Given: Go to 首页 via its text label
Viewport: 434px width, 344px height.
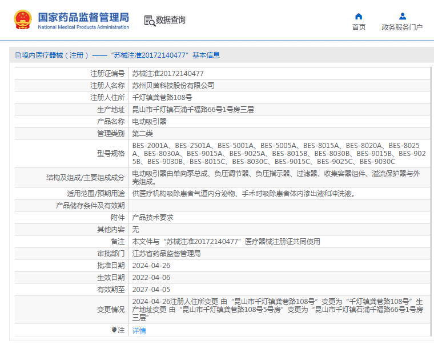Looking at the screenshot, I should point(359,27).
